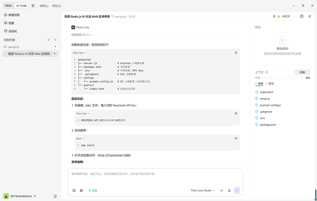Toggle the right panel list icon
The image size is (317, 201).
[x=310, y=17]
